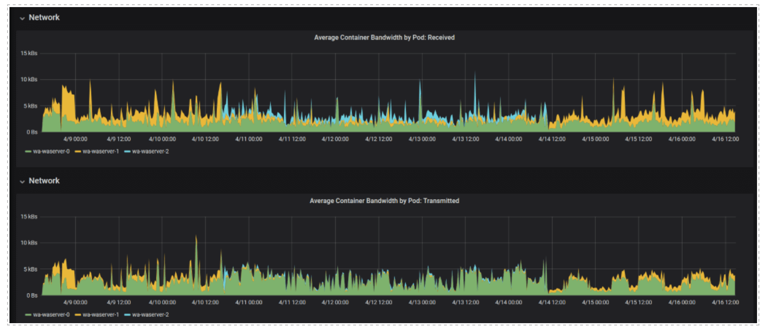This screenshot has height=334, width=766.
Task: Click the Network row title above Received panel
Action: coord(44,17)
